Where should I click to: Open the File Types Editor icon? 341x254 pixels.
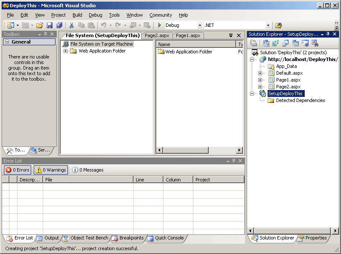(x=285, y=43)
